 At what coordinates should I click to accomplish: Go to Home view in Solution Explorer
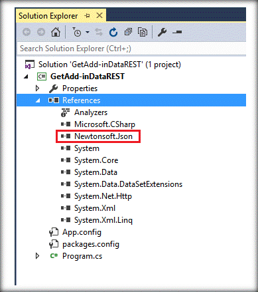tap(56, 32)
